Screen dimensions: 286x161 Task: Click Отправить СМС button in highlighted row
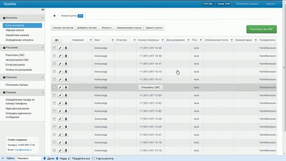coord(151,88)
